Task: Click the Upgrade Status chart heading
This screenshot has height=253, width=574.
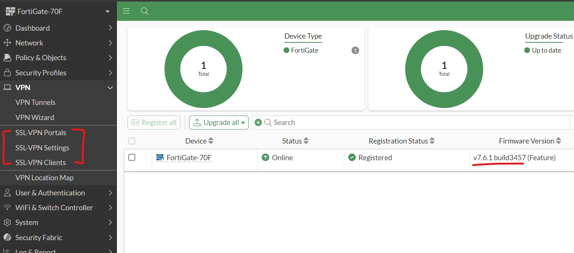Action: click(549, 36)
